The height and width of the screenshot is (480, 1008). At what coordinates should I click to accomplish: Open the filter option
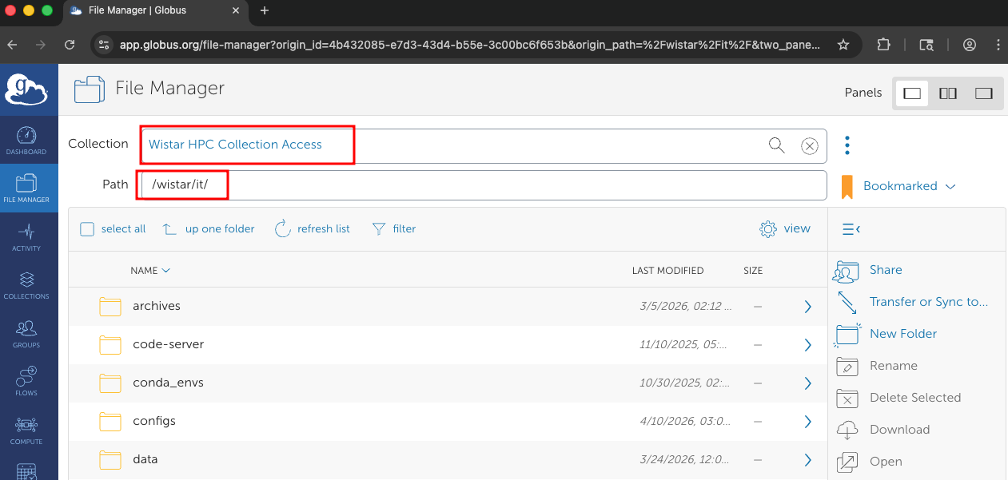point(394,229)
